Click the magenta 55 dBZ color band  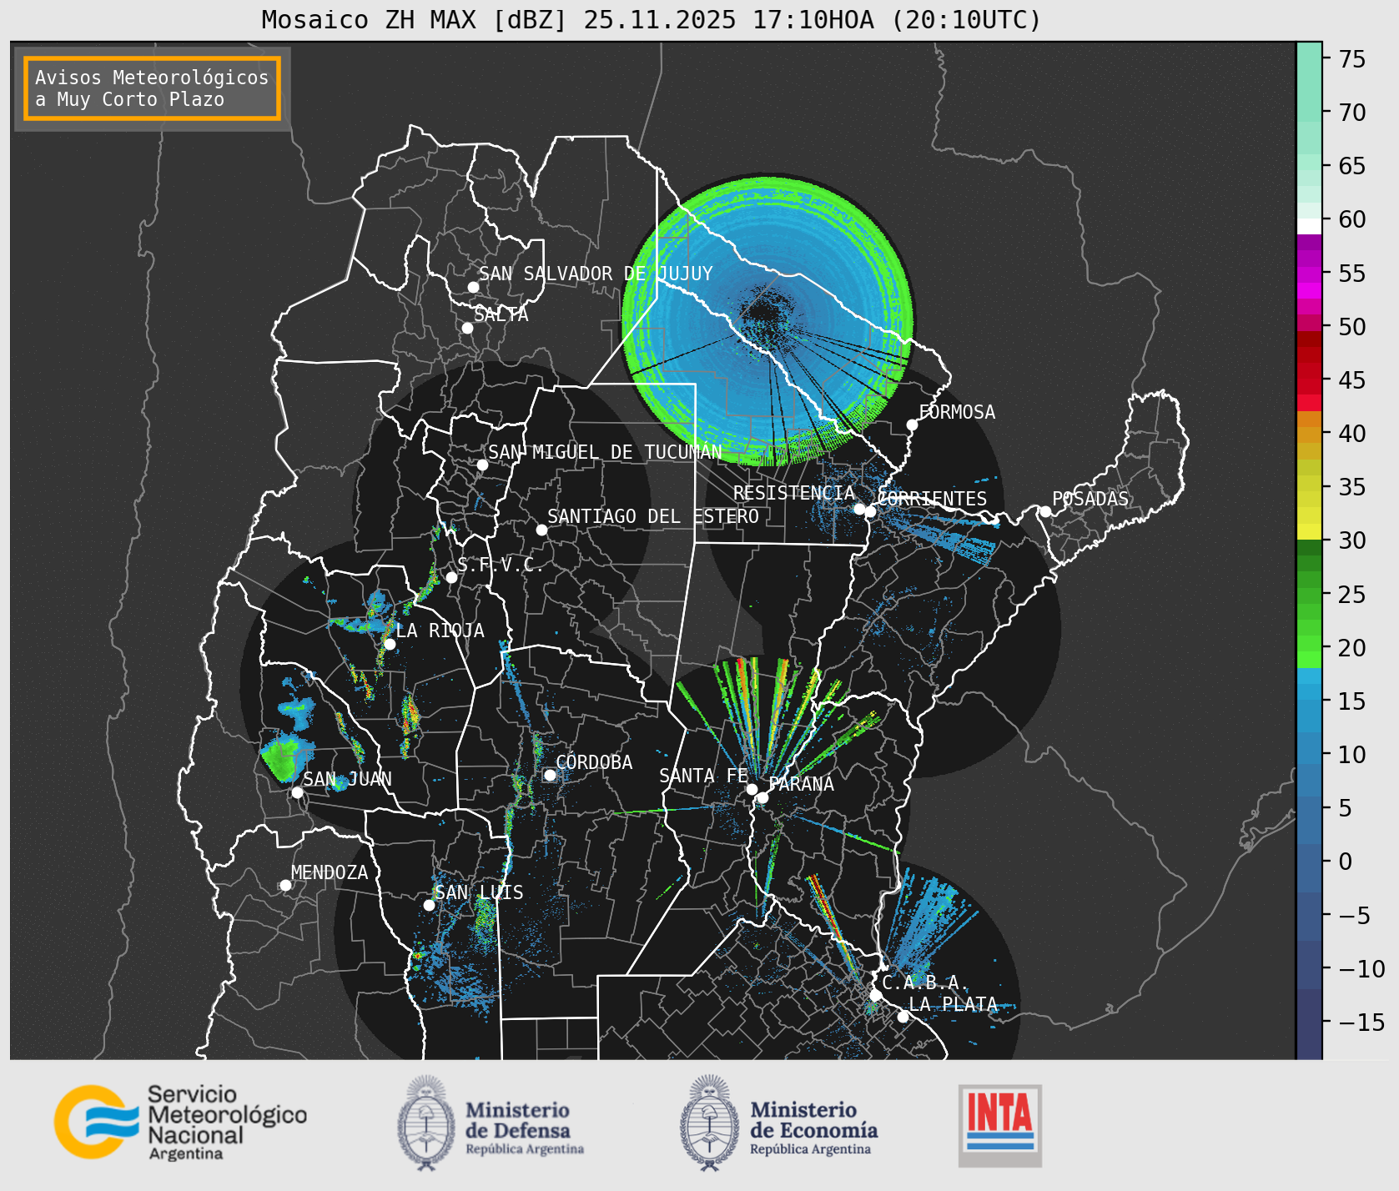[x=1309, y=274]
